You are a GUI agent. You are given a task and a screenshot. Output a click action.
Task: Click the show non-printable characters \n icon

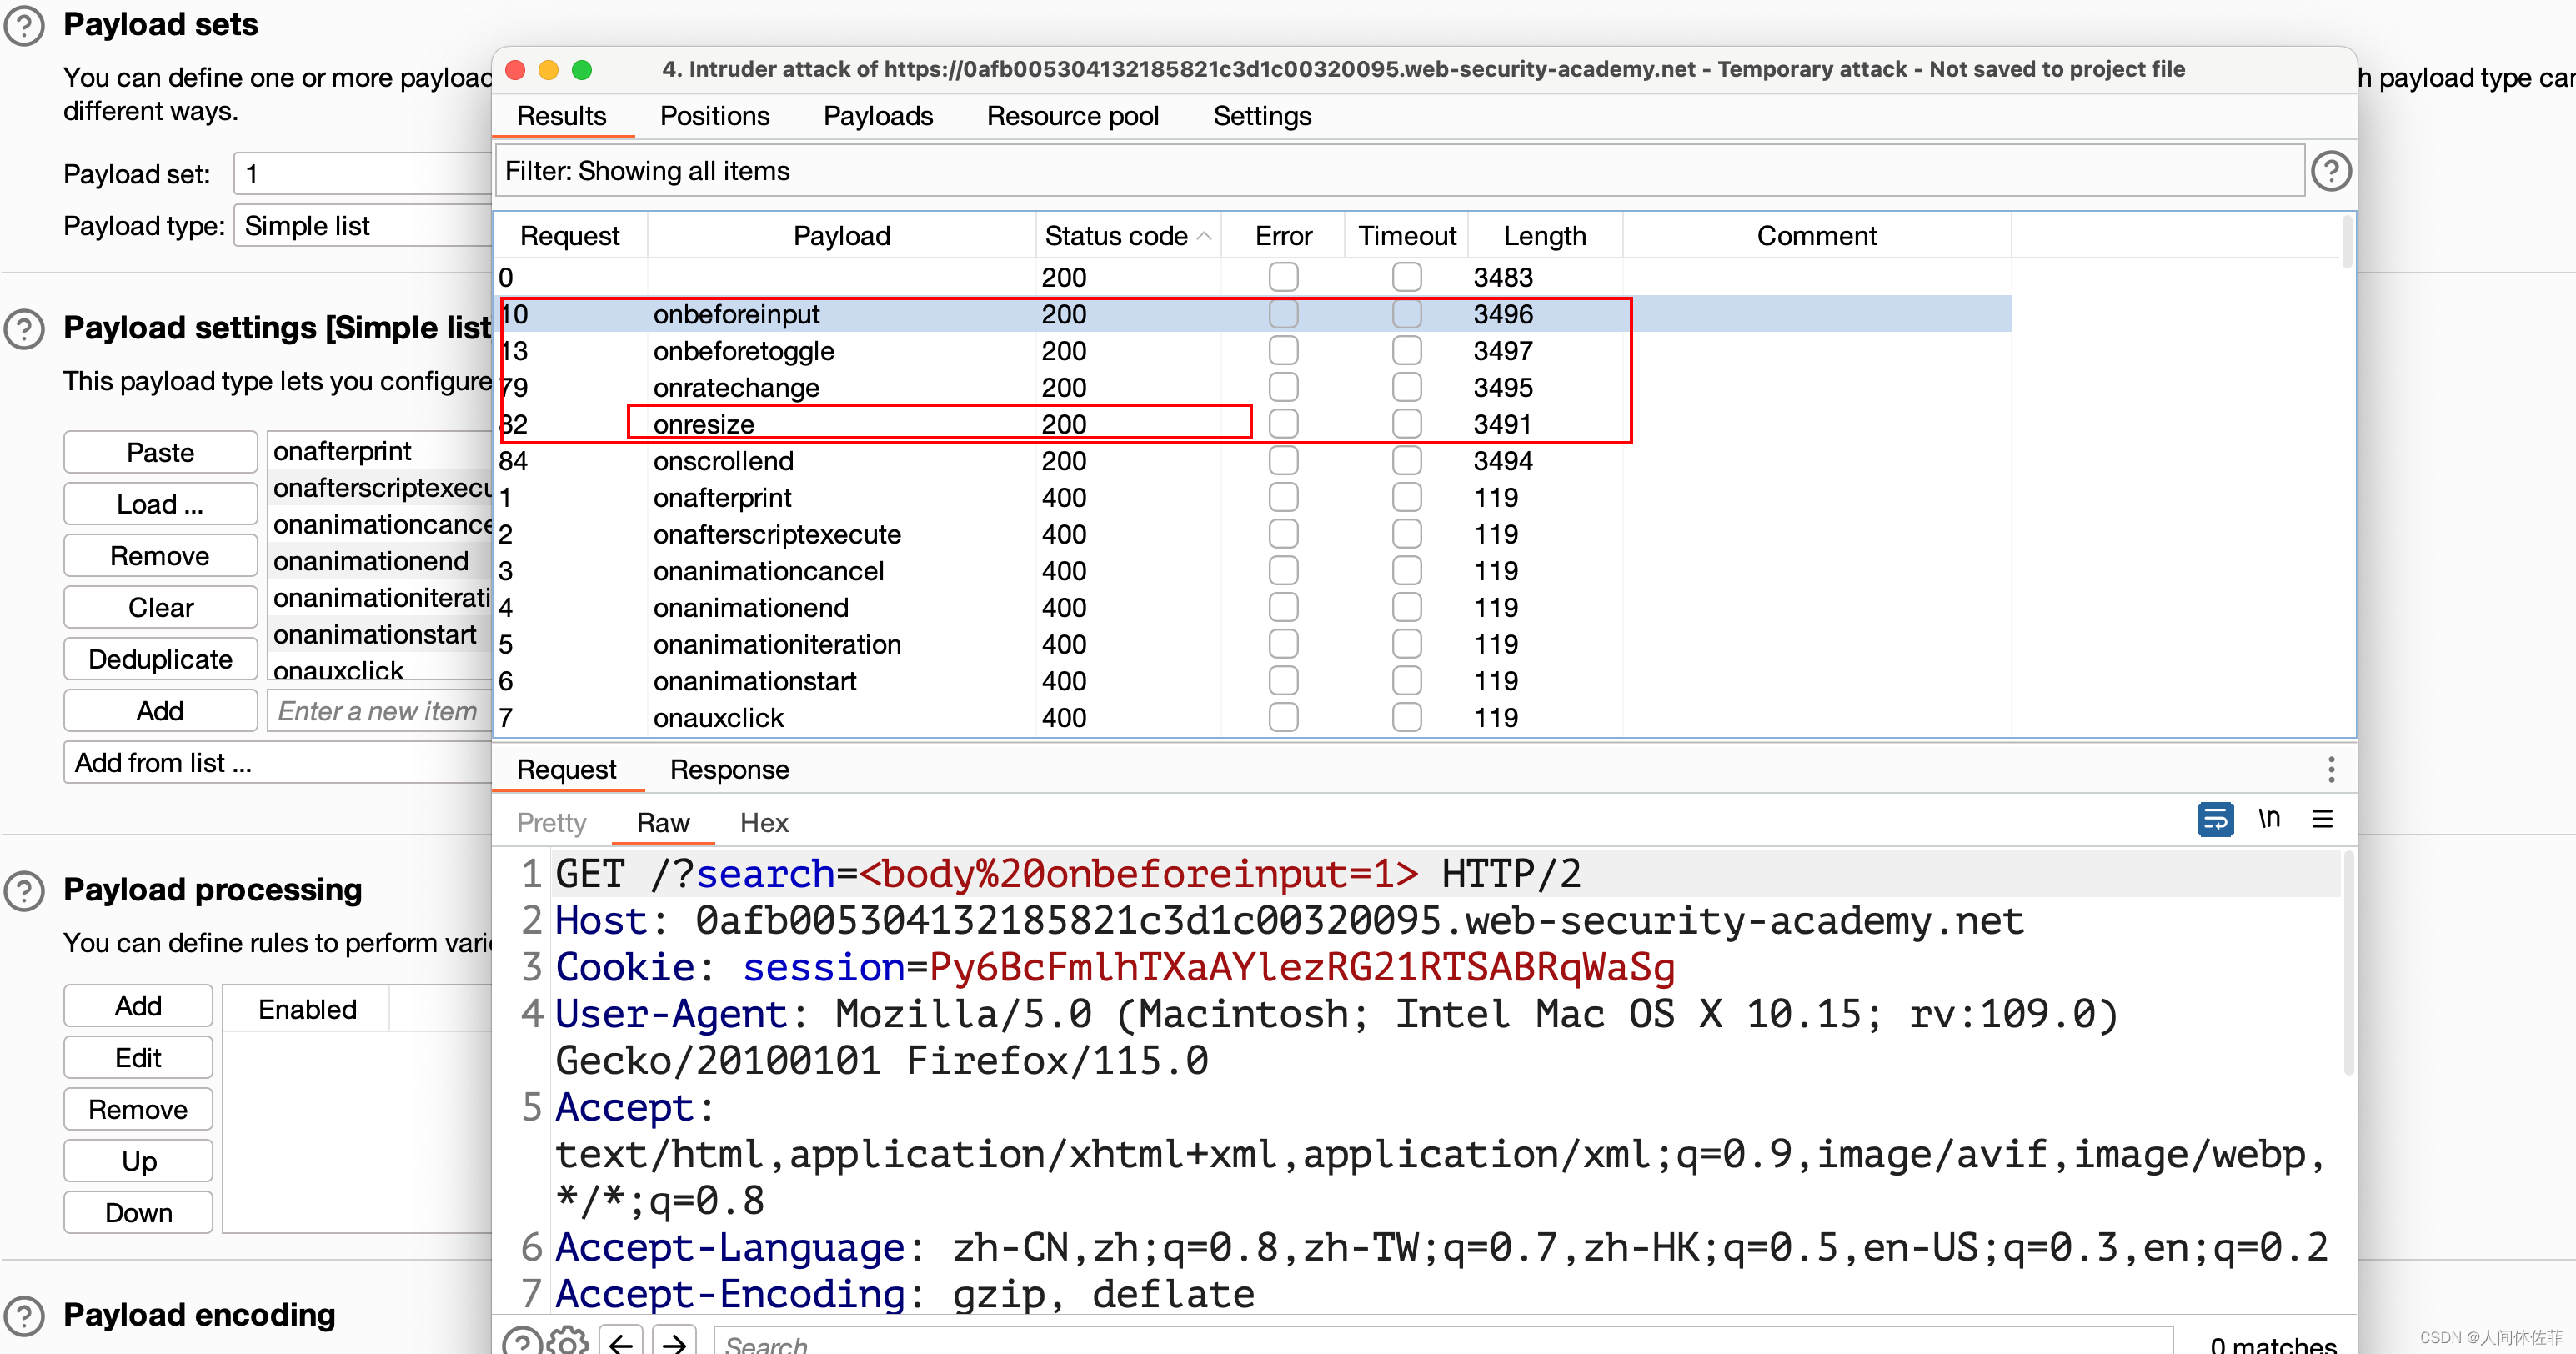(x=2268, y=819)
